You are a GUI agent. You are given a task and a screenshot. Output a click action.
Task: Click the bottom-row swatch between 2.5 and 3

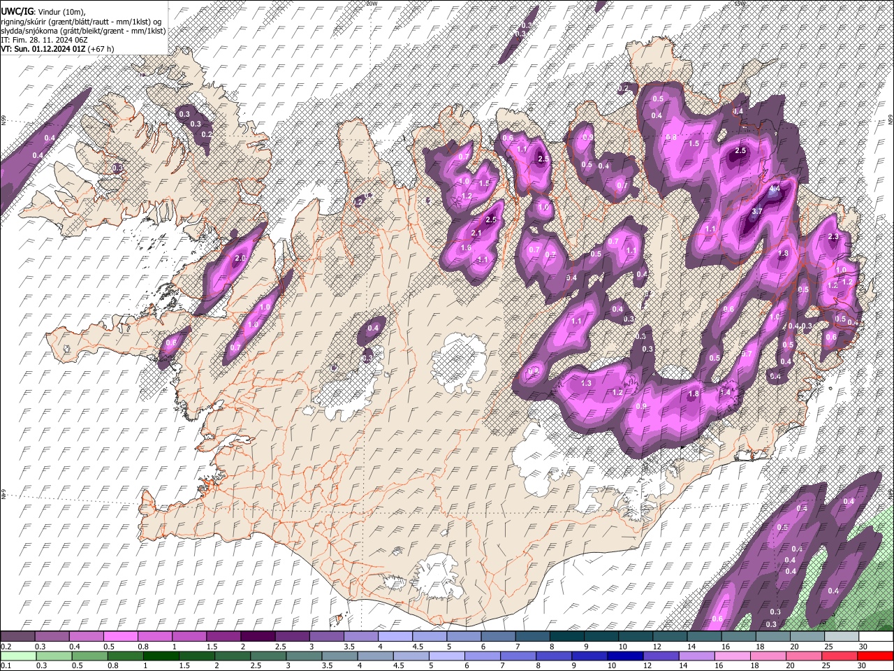point(268,656)
